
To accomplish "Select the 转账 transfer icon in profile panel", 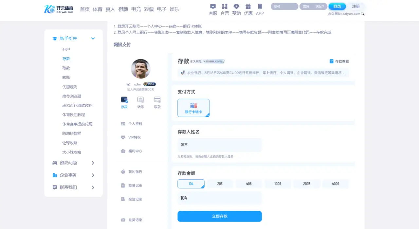I will coord(140,102).
